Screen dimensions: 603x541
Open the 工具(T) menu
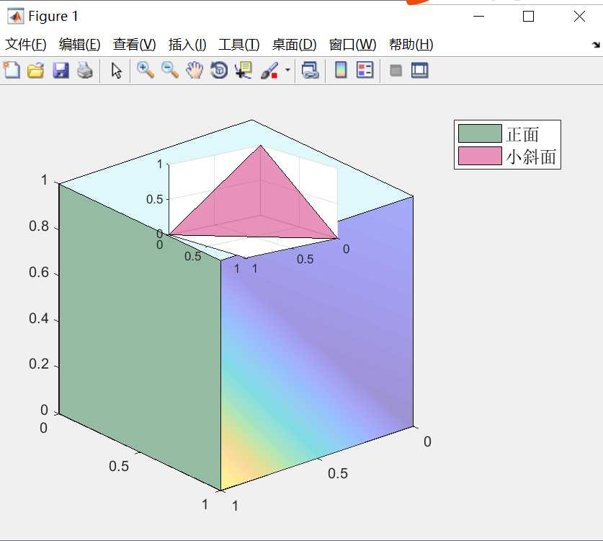tap(238, 45)
